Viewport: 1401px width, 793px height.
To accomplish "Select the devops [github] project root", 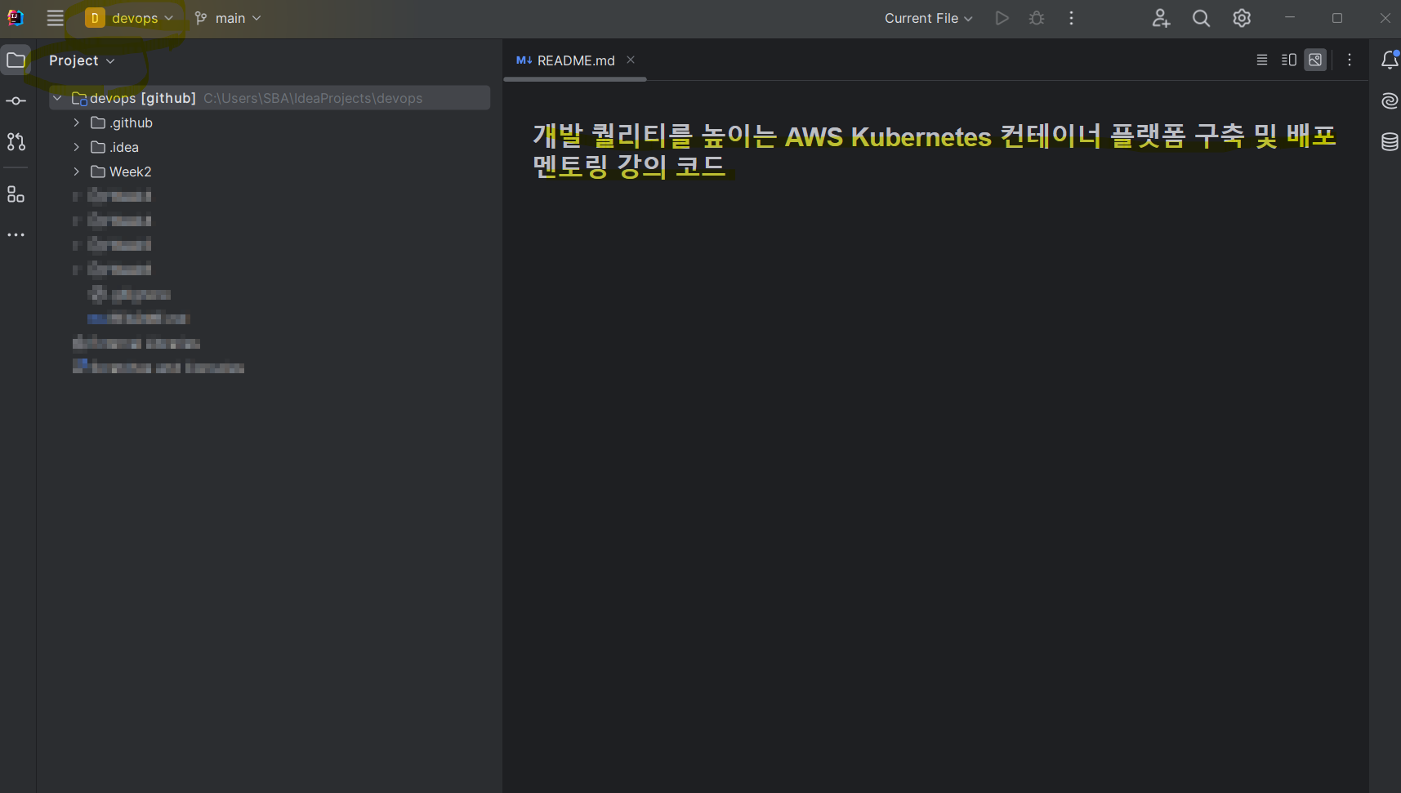I will click(x=270, y=98).
